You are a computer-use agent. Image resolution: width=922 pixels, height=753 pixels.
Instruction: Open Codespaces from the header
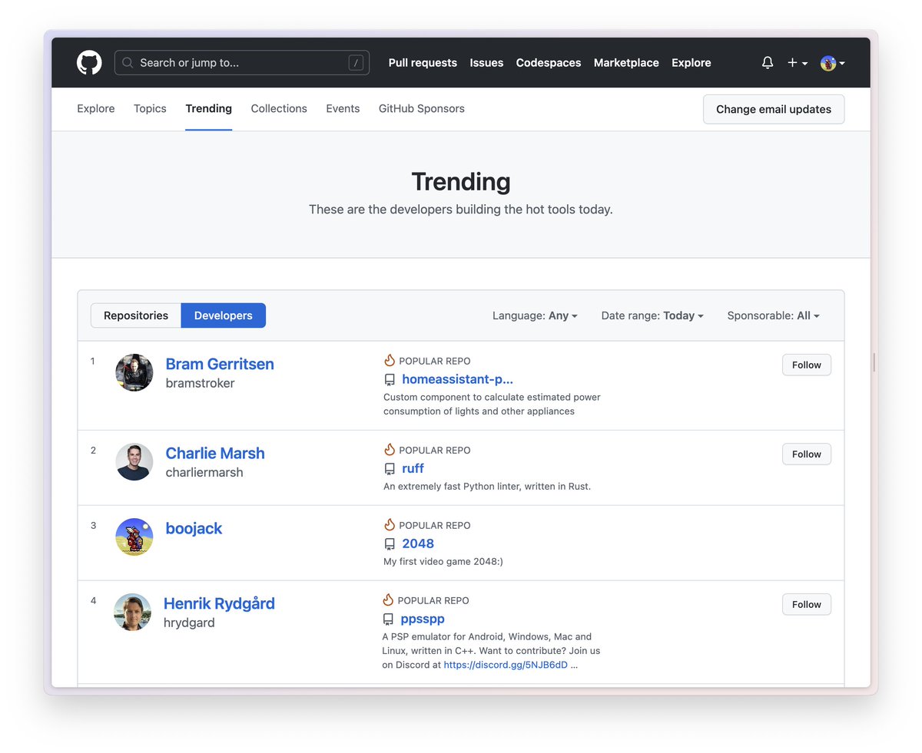click(549, 63)
